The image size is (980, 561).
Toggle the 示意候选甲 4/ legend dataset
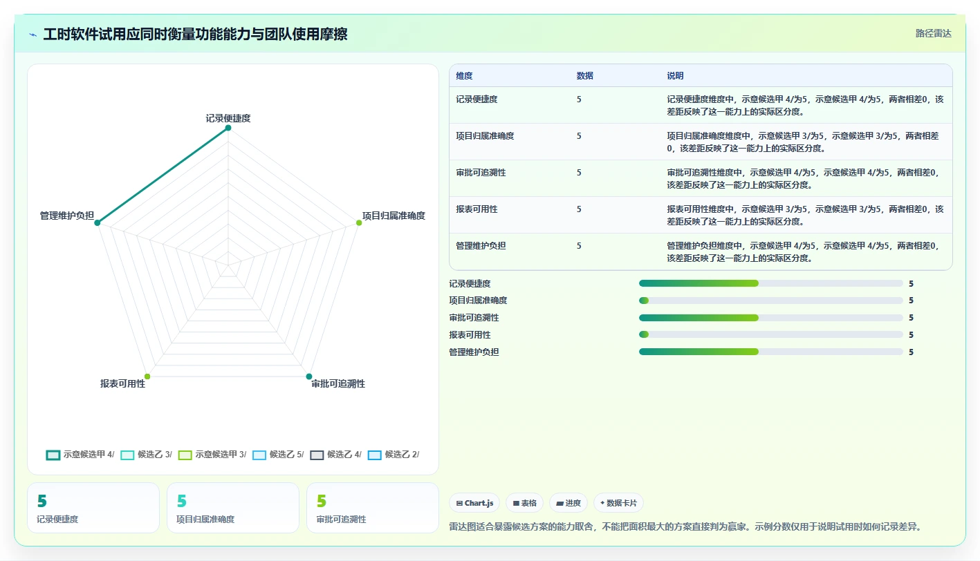(x=80, y=455)
